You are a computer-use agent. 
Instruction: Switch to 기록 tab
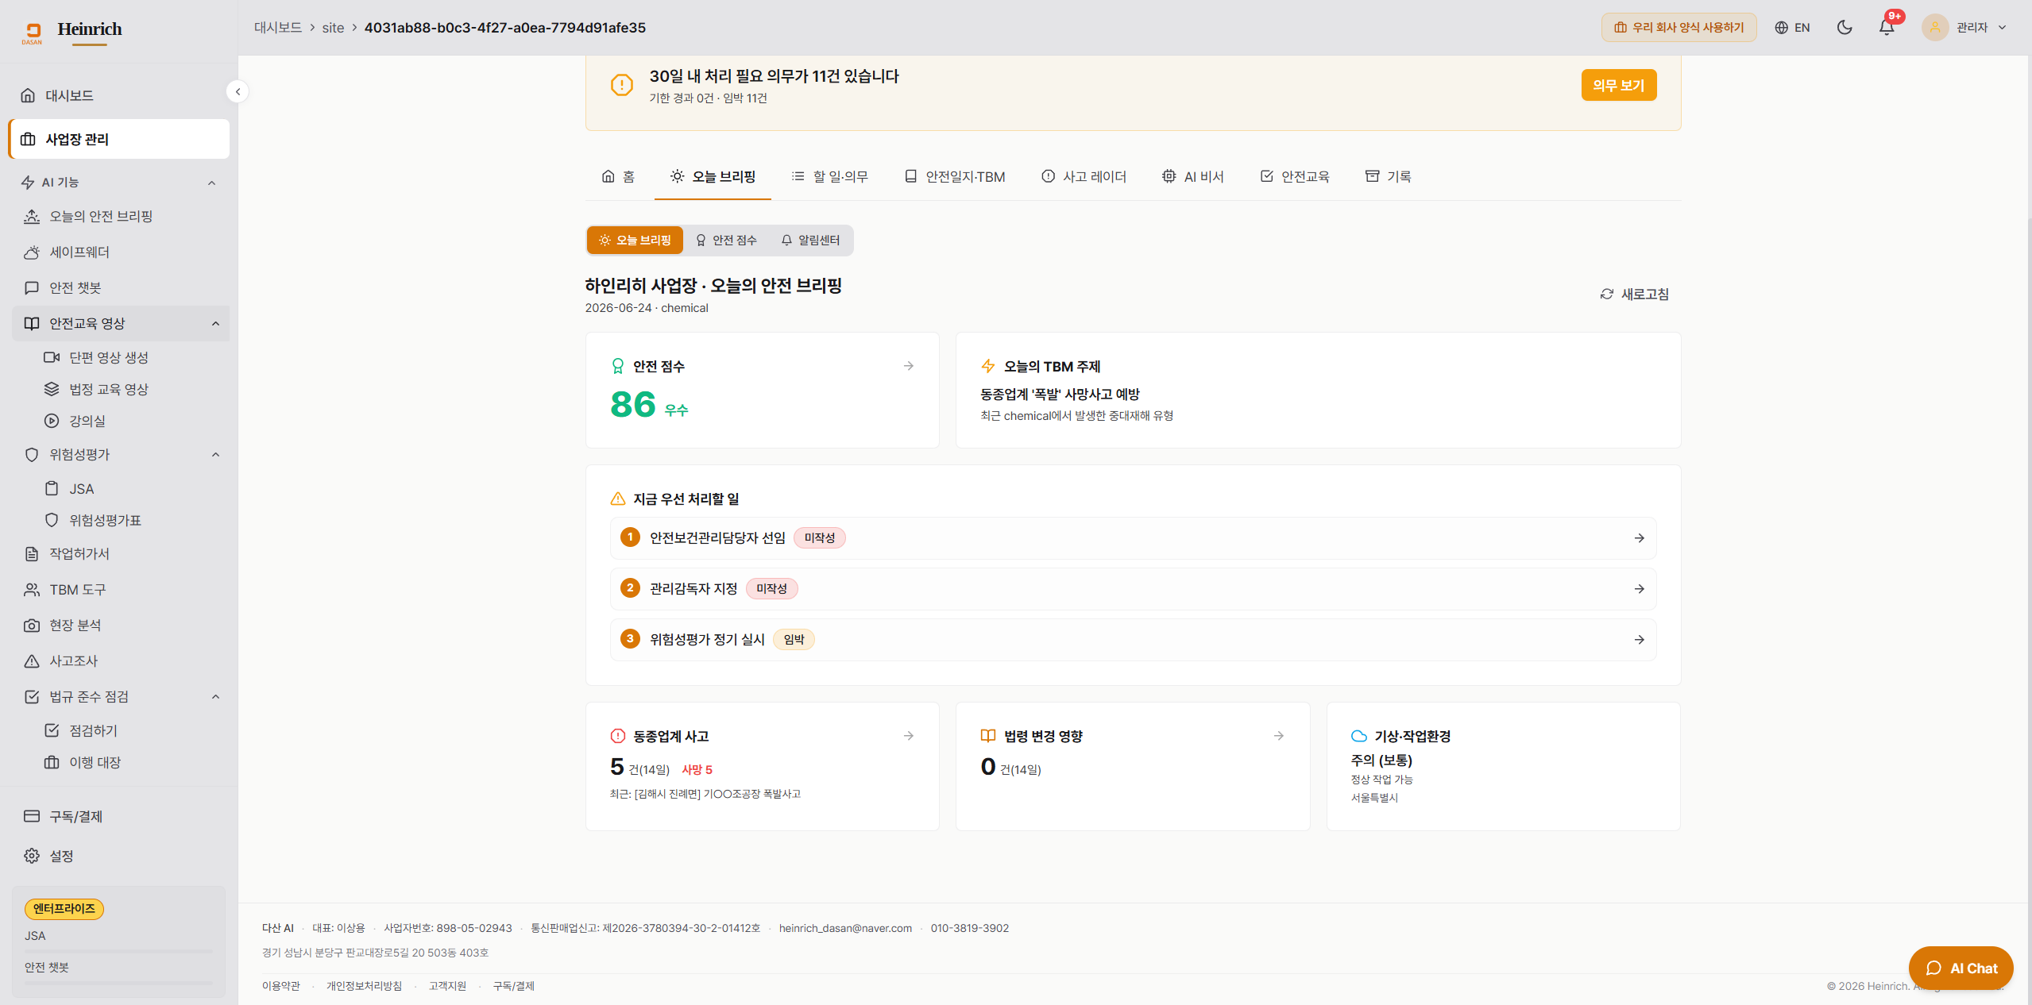(x=1388, y=176)
